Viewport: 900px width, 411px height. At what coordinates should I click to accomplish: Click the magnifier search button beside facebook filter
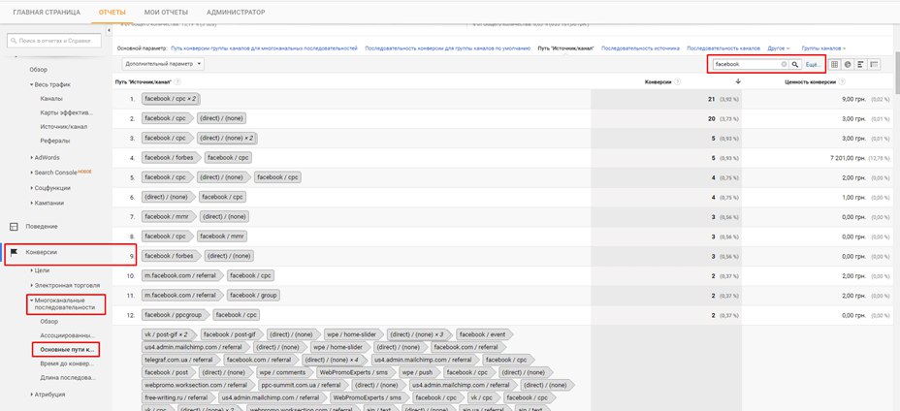click(795, 64)
